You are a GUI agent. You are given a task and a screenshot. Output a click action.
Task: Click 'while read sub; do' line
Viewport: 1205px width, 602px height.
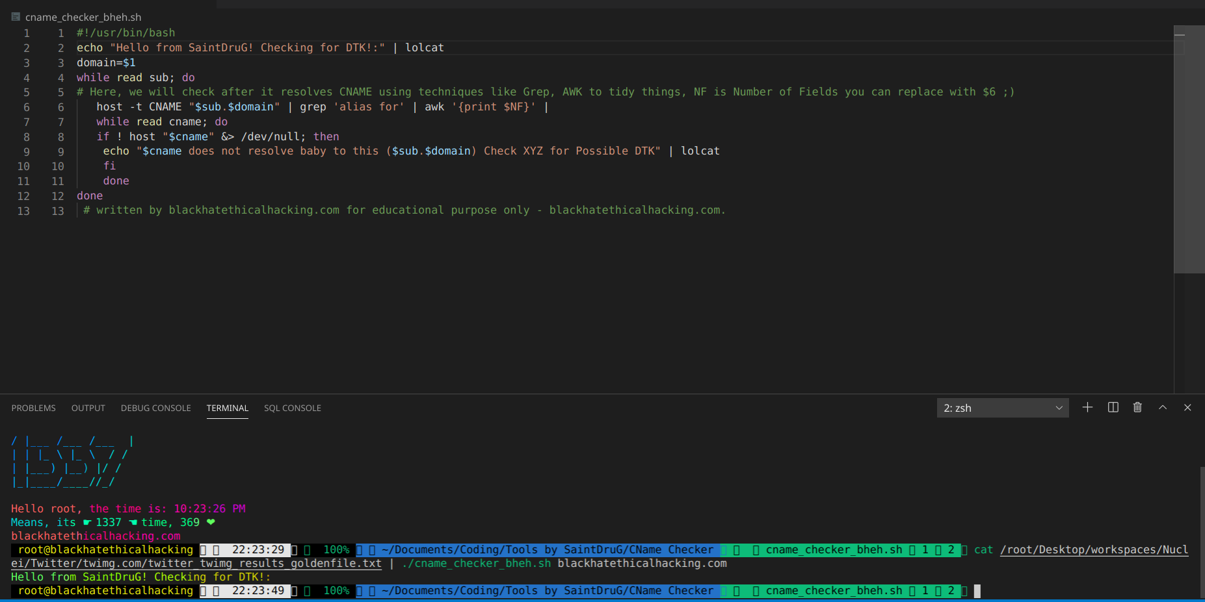(136, 77)
